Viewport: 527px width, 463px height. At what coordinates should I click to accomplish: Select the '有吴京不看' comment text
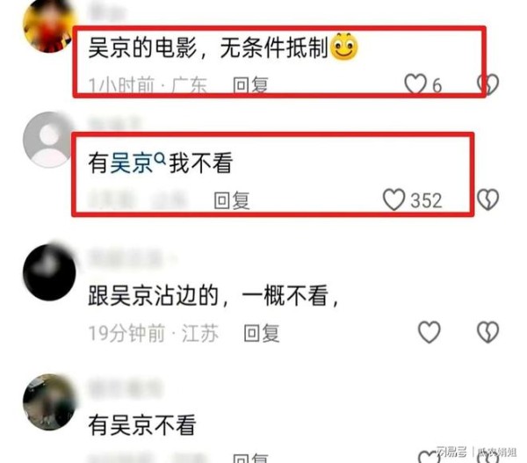142,425
